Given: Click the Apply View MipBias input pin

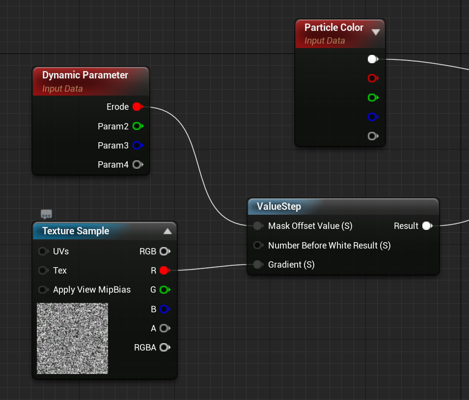Looking at the screenshot, I should 43,290.
